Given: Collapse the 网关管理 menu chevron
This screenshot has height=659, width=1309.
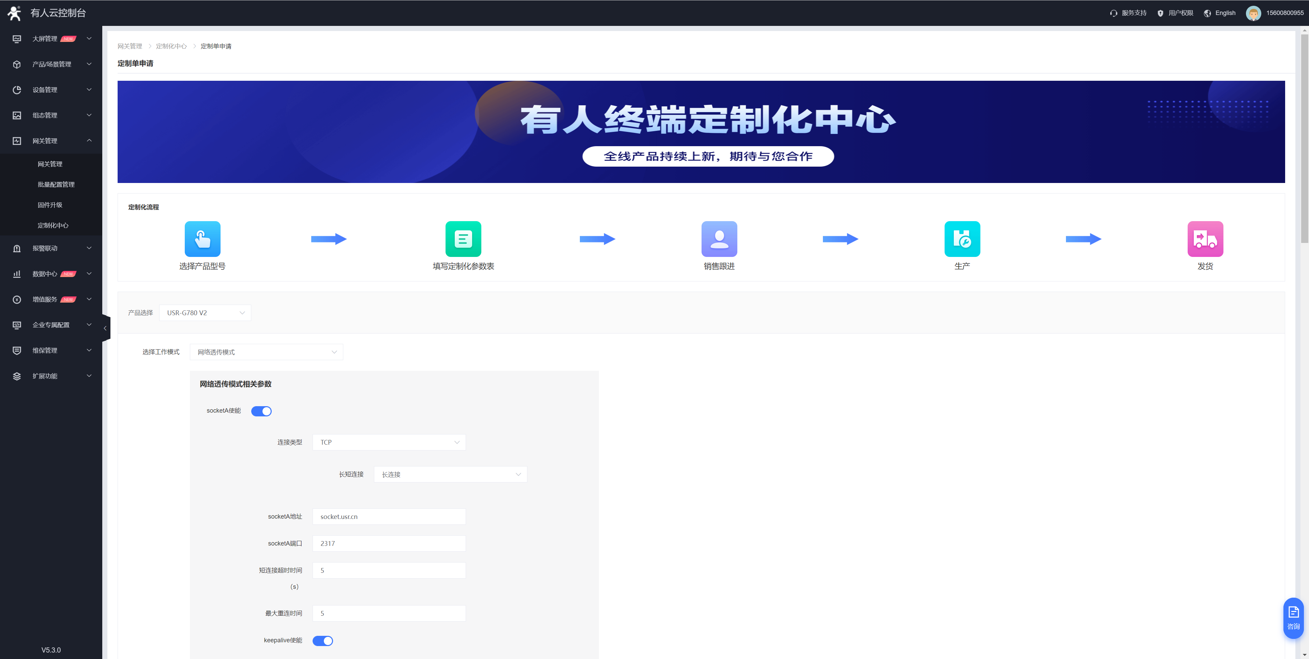Looking at the screenshot, I should (89, 141).
